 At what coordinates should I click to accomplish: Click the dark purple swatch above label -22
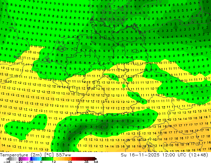click(x=20, y=159)
